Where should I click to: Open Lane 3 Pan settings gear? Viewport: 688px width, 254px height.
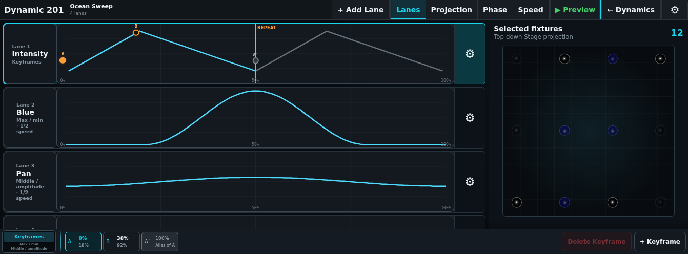pyautogui.click(x=470, y=182)
